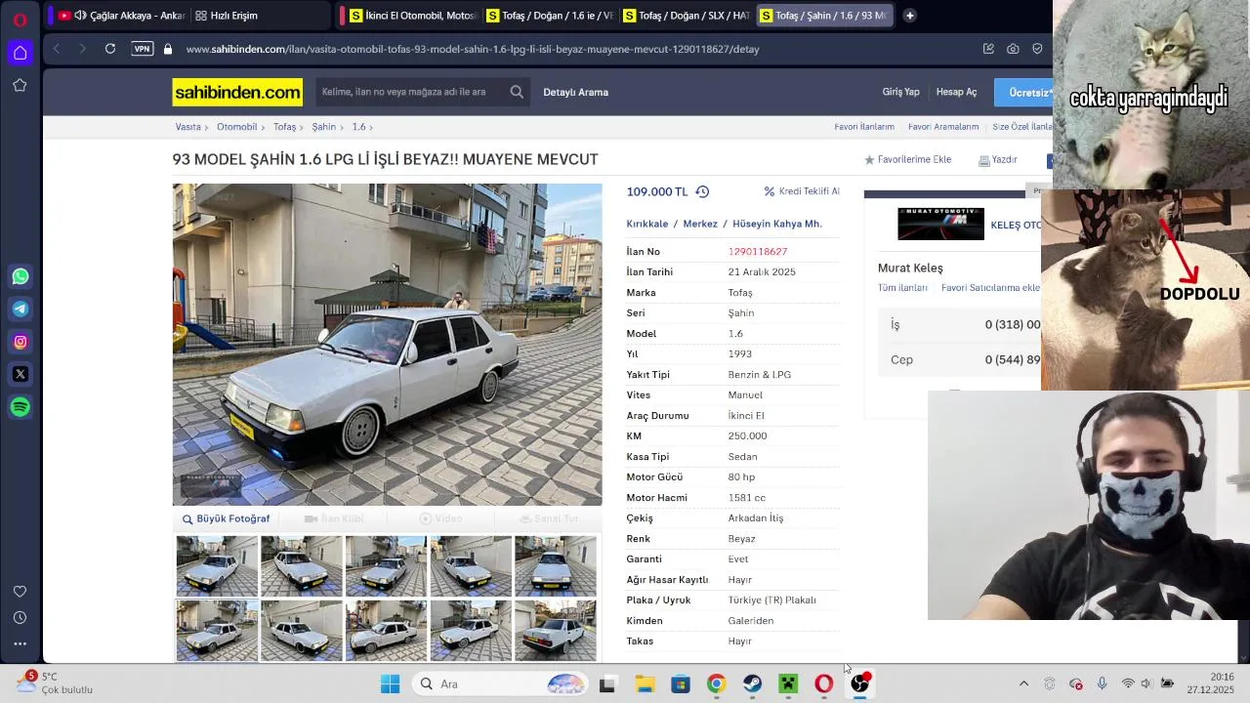Open the history clock icon in sidebar
The width and height of the screenshot is (1250, 703).
point(20,617)
